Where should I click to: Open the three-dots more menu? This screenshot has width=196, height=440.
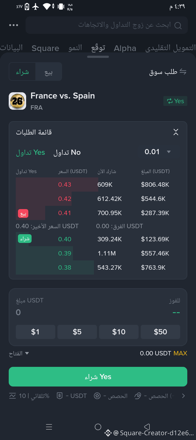tap(14, 25)
